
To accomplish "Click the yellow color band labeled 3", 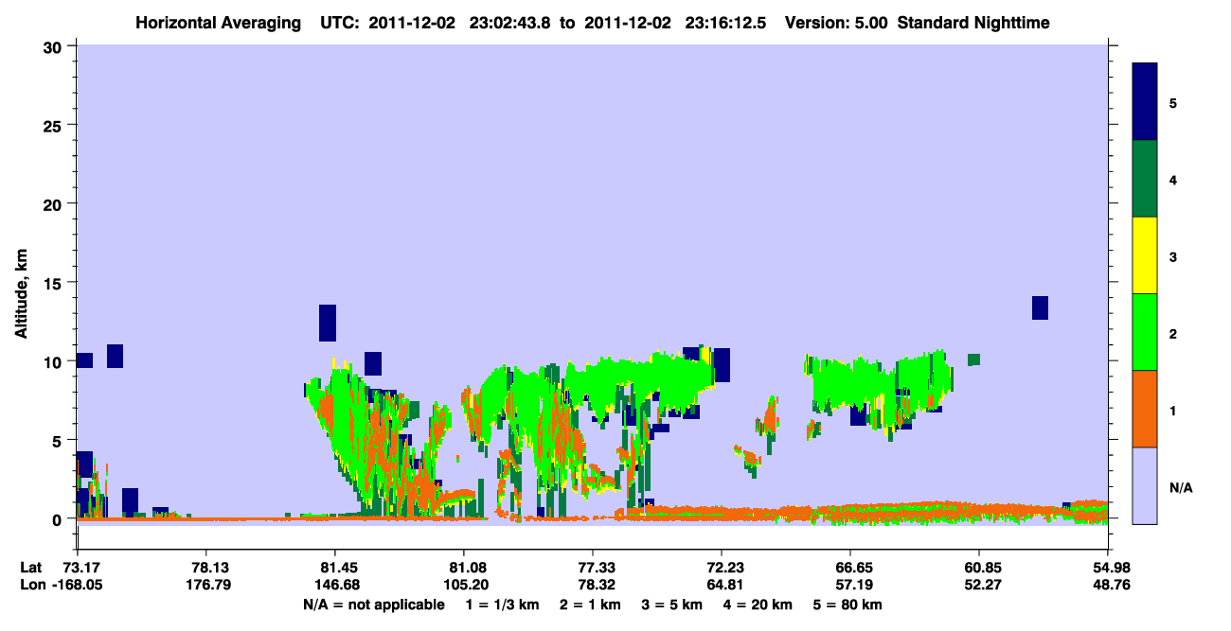I will (1145, 255).
